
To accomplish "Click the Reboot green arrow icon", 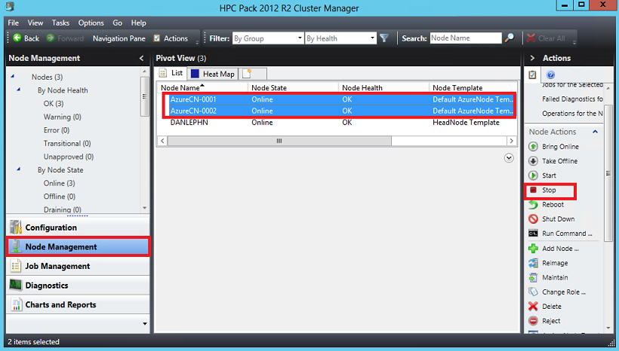I will point(533,204).
